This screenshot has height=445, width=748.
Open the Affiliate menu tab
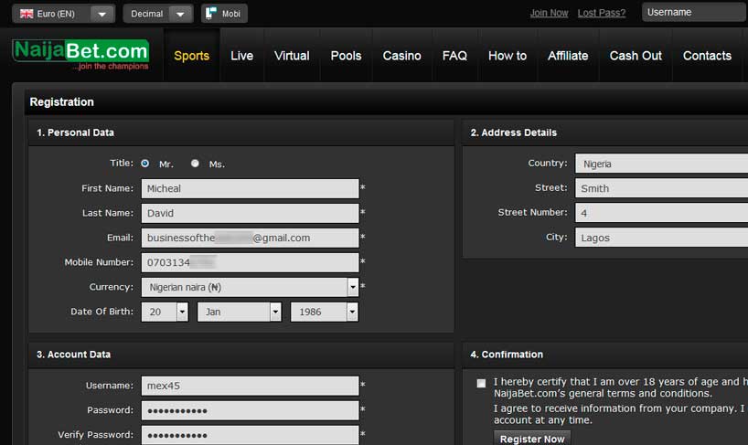568,56
